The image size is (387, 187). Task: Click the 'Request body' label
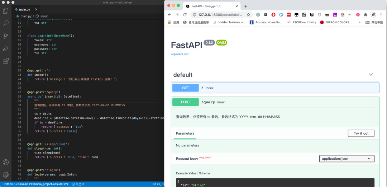[187, 159]
